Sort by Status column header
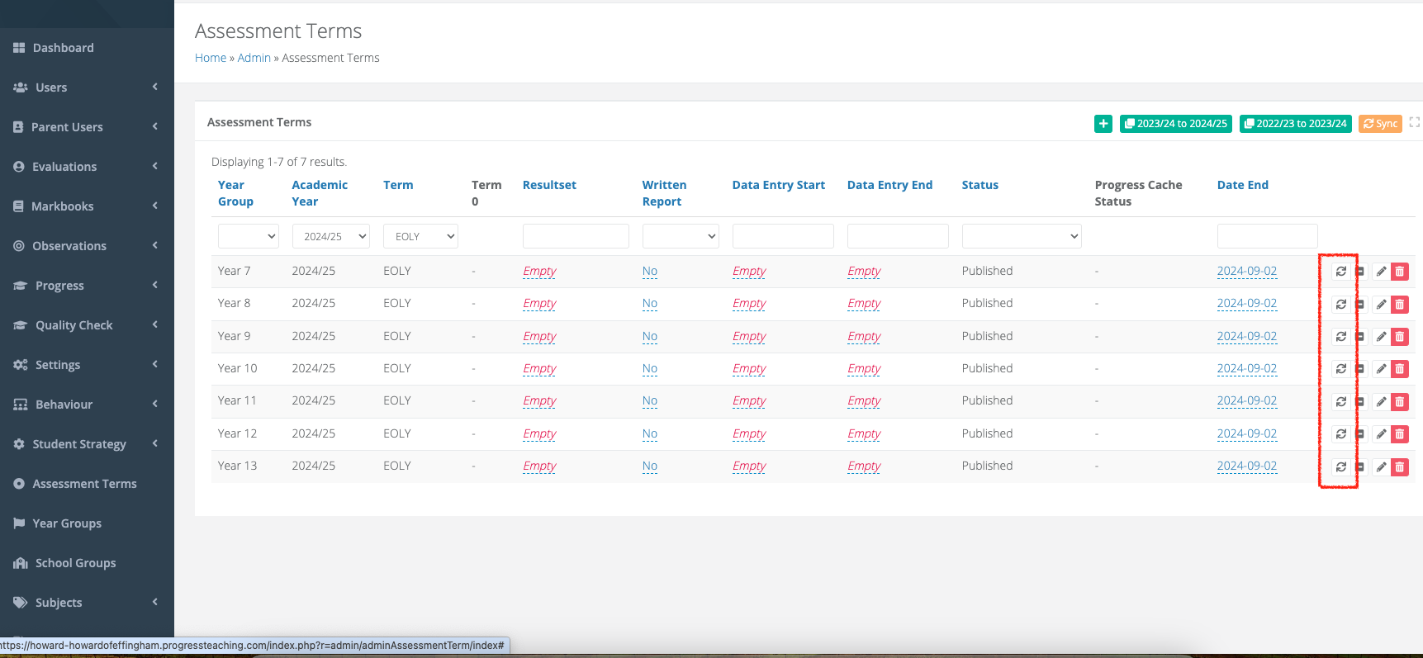 coord(980,185)
